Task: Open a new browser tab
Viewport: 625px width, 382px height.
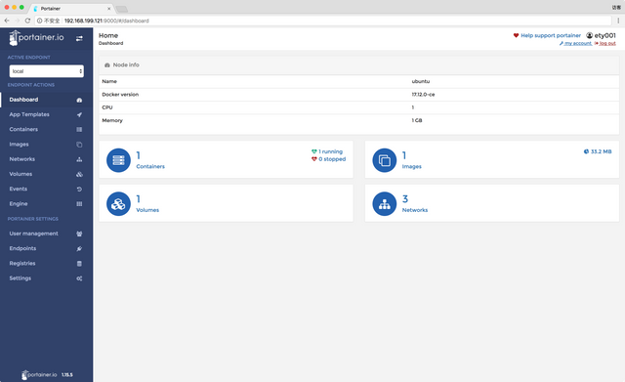Action: coord(121,9)
